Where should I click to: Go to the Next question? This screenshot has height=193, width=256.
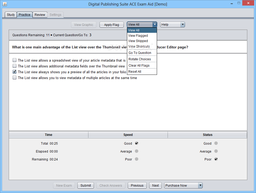[x=155, y=186]
